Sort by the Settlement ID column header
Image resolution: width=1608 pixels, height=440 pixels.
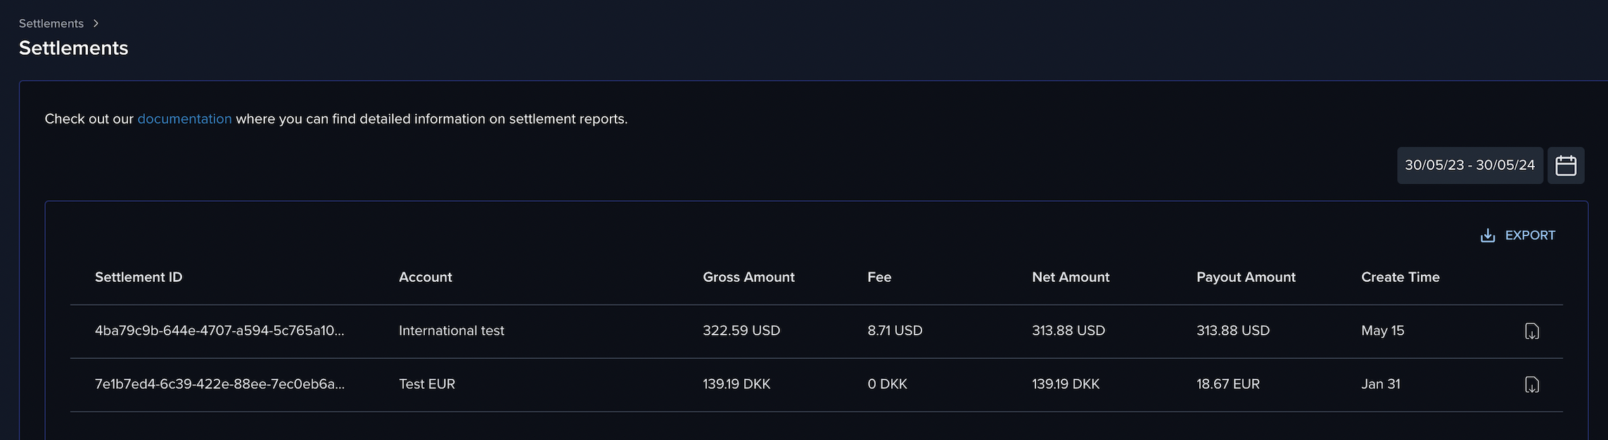(139, 277)
